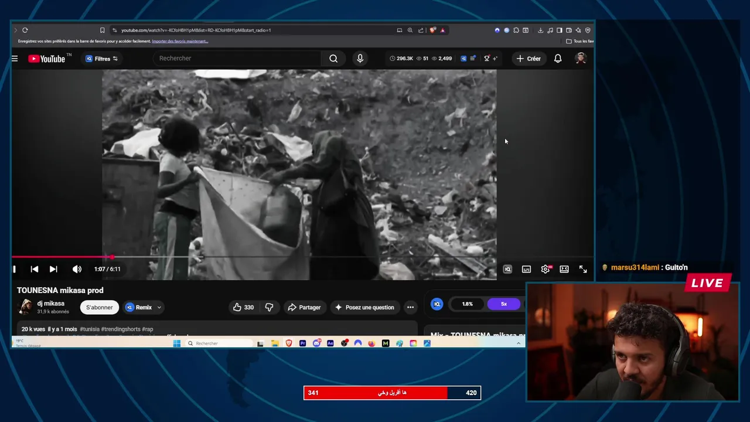Click the vidIQ icon in player controls
Screen dimensions: 750x422
click(x=507, y=269)
